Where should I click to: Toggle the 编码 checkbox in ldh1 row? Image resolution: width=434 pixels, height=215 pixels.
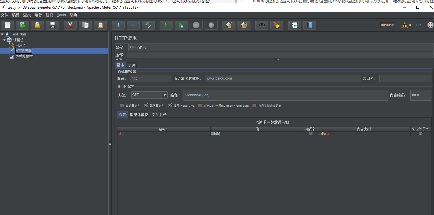tap(310, 134)
